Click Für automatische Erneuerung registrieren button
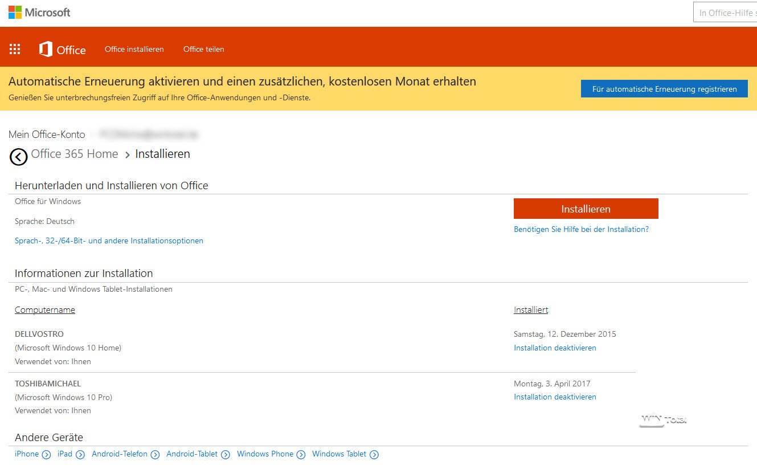This screenshot has height=473, width=757. pyautogui.click(x=664, y=89)
